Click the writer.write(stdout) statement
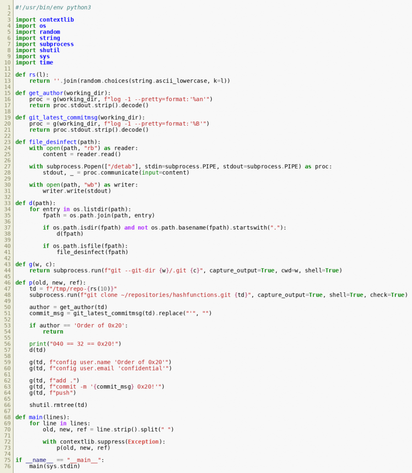 click(70, 191)
